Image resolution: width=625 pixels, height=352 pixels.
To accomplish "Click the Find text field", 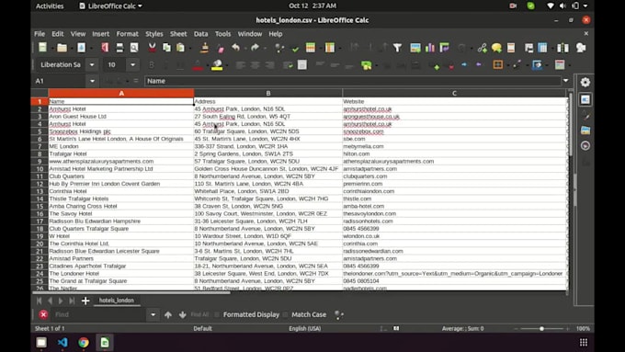I will tap(99, 314).
